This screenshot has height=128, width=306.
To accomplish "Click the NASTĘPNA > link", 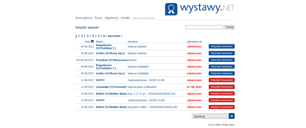I will pyautogui.click(x=115, y=36).
